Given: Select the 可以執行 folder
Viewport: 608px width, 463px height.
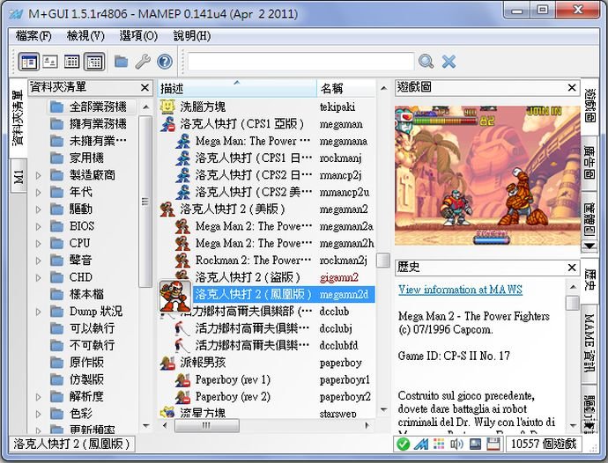Looking at the screenshot, I should (x=82, y=328).
